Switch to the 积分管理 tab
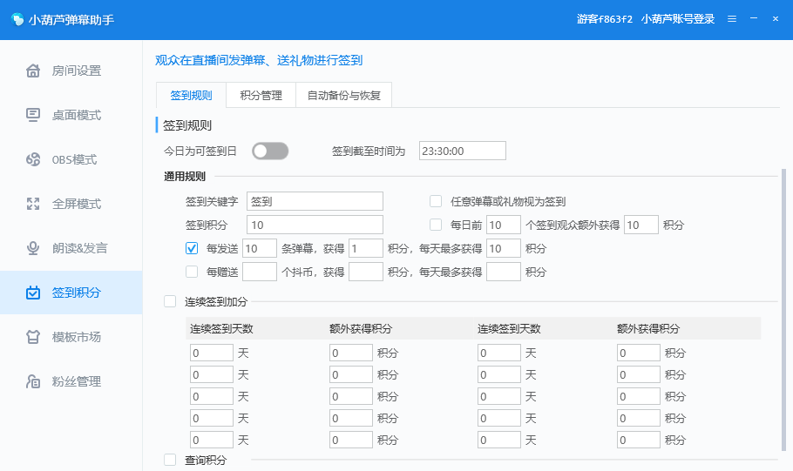The width and height of the screenshot is (793, 471). point(261,95)
